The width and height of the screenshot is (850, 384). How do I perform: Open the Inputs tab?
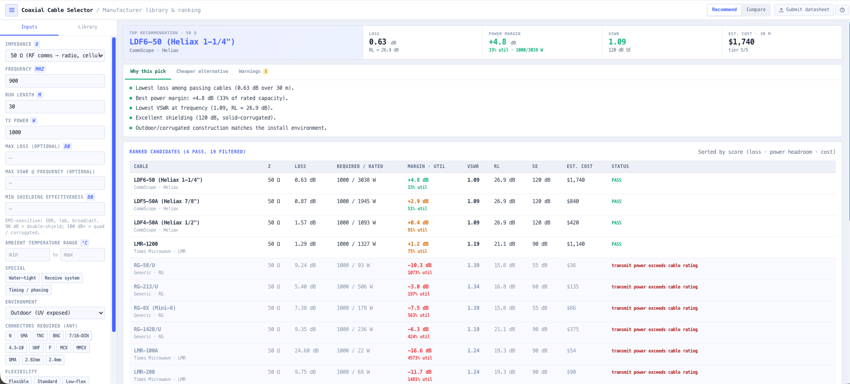(29, 27)
